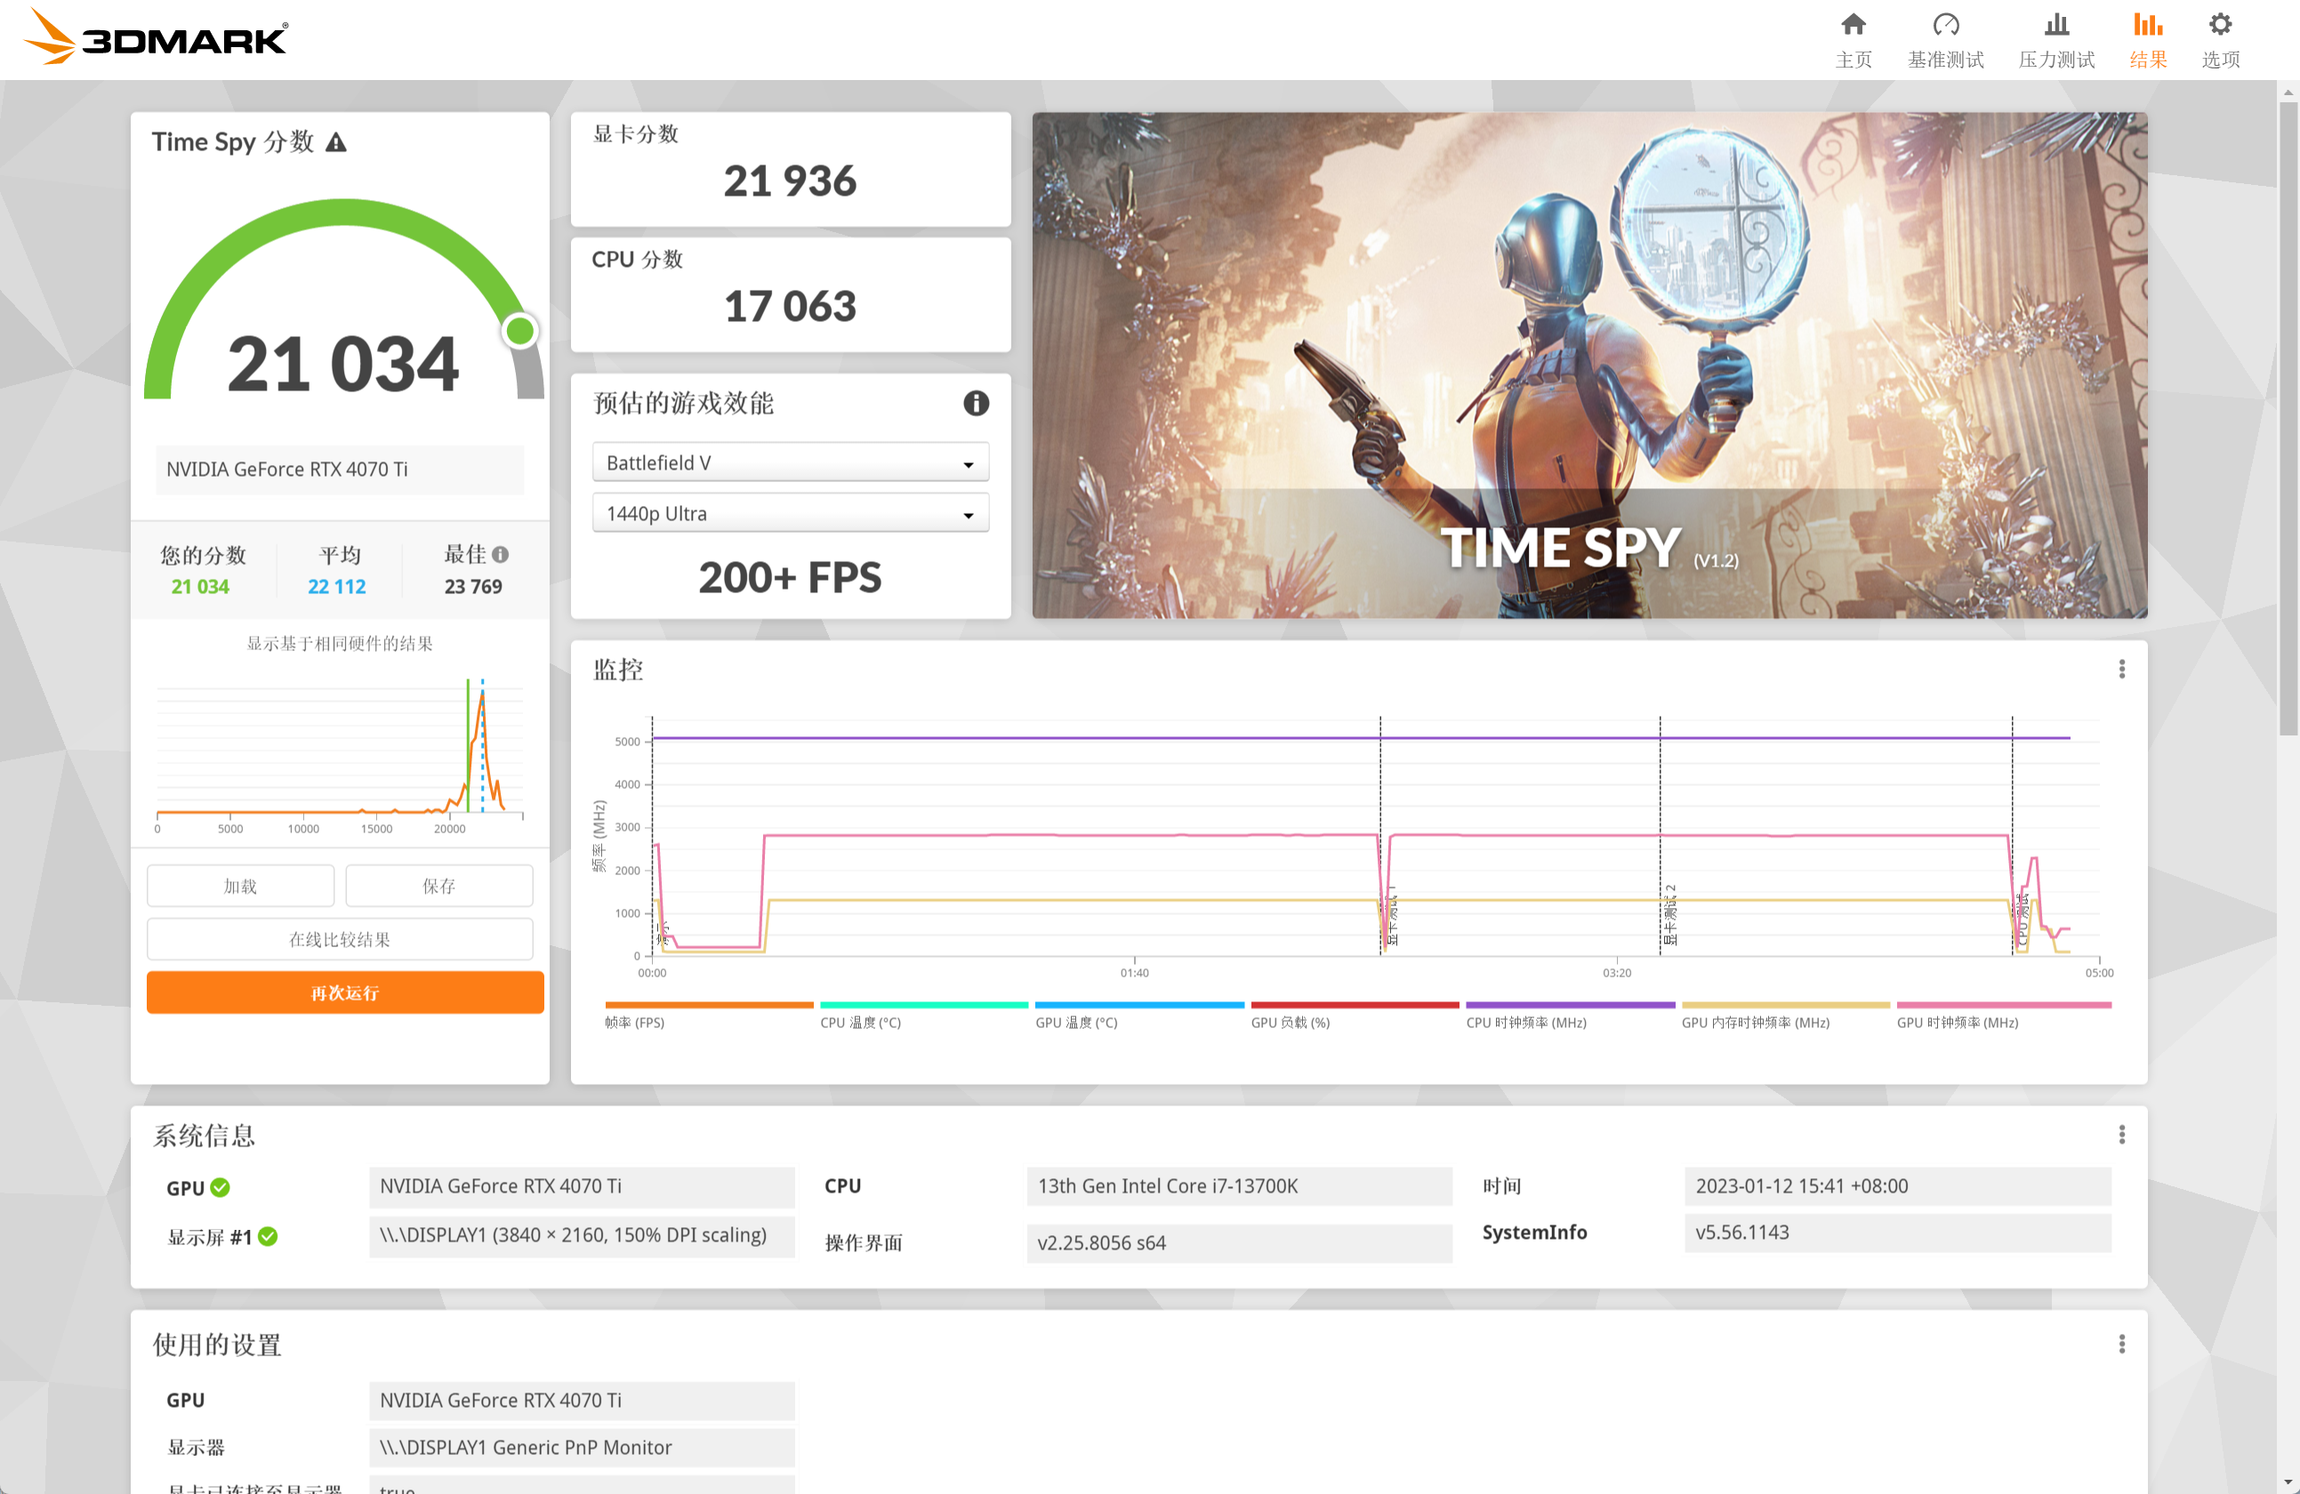
Task: Click the 2023-01-12 15:41 +08:00 time field
Action: click(1897, 1185)
